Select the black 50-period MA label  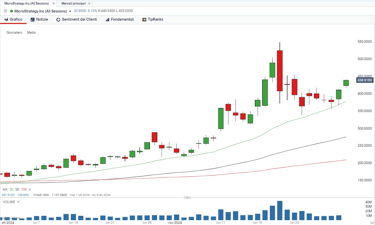point(17,190)
